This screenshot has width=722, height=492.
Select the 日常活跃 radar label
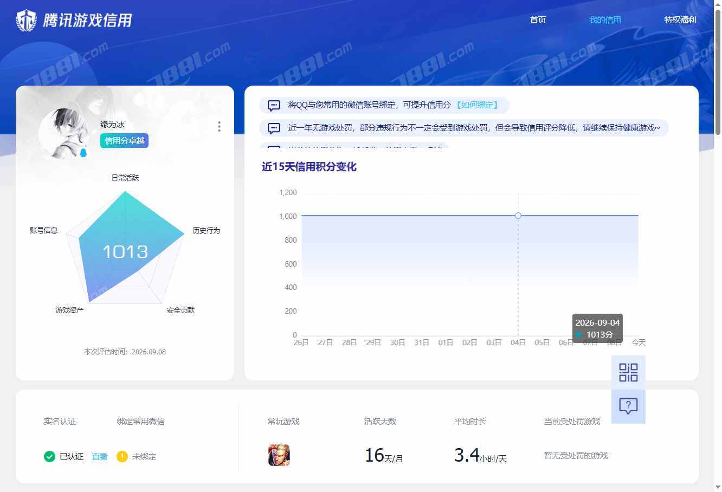pos(125,178)
